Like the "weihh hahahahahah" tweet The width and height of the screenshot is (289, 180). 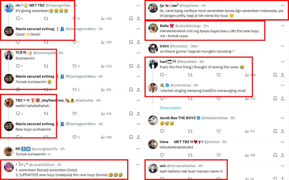[x=74, y=114]
